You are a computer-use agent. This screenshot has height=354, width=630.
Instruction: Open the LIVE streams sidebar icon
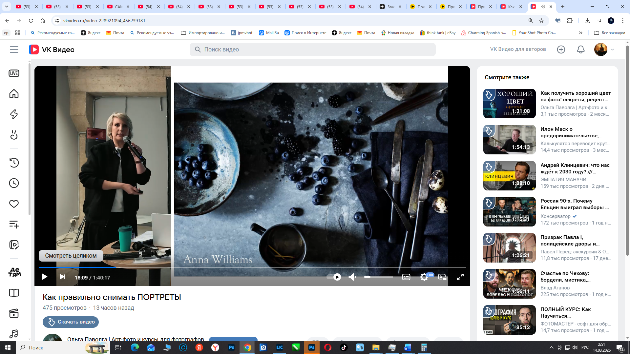coord(14,73)
